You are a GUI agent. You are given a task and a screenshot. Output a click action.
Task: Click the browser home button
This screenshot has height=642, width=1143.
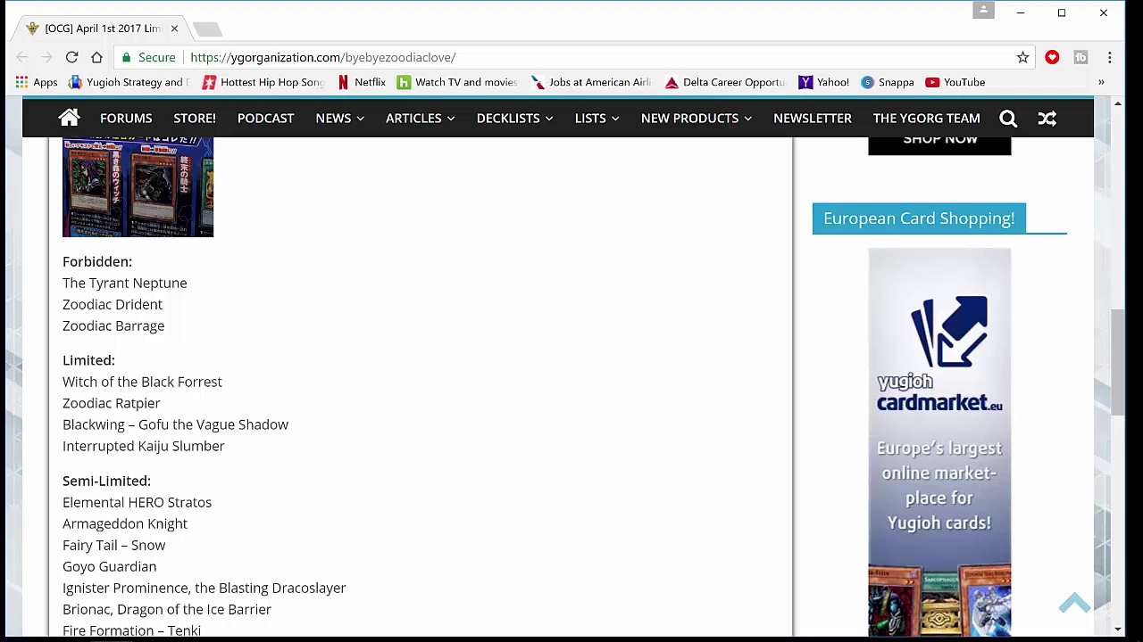tap(96, 57)
